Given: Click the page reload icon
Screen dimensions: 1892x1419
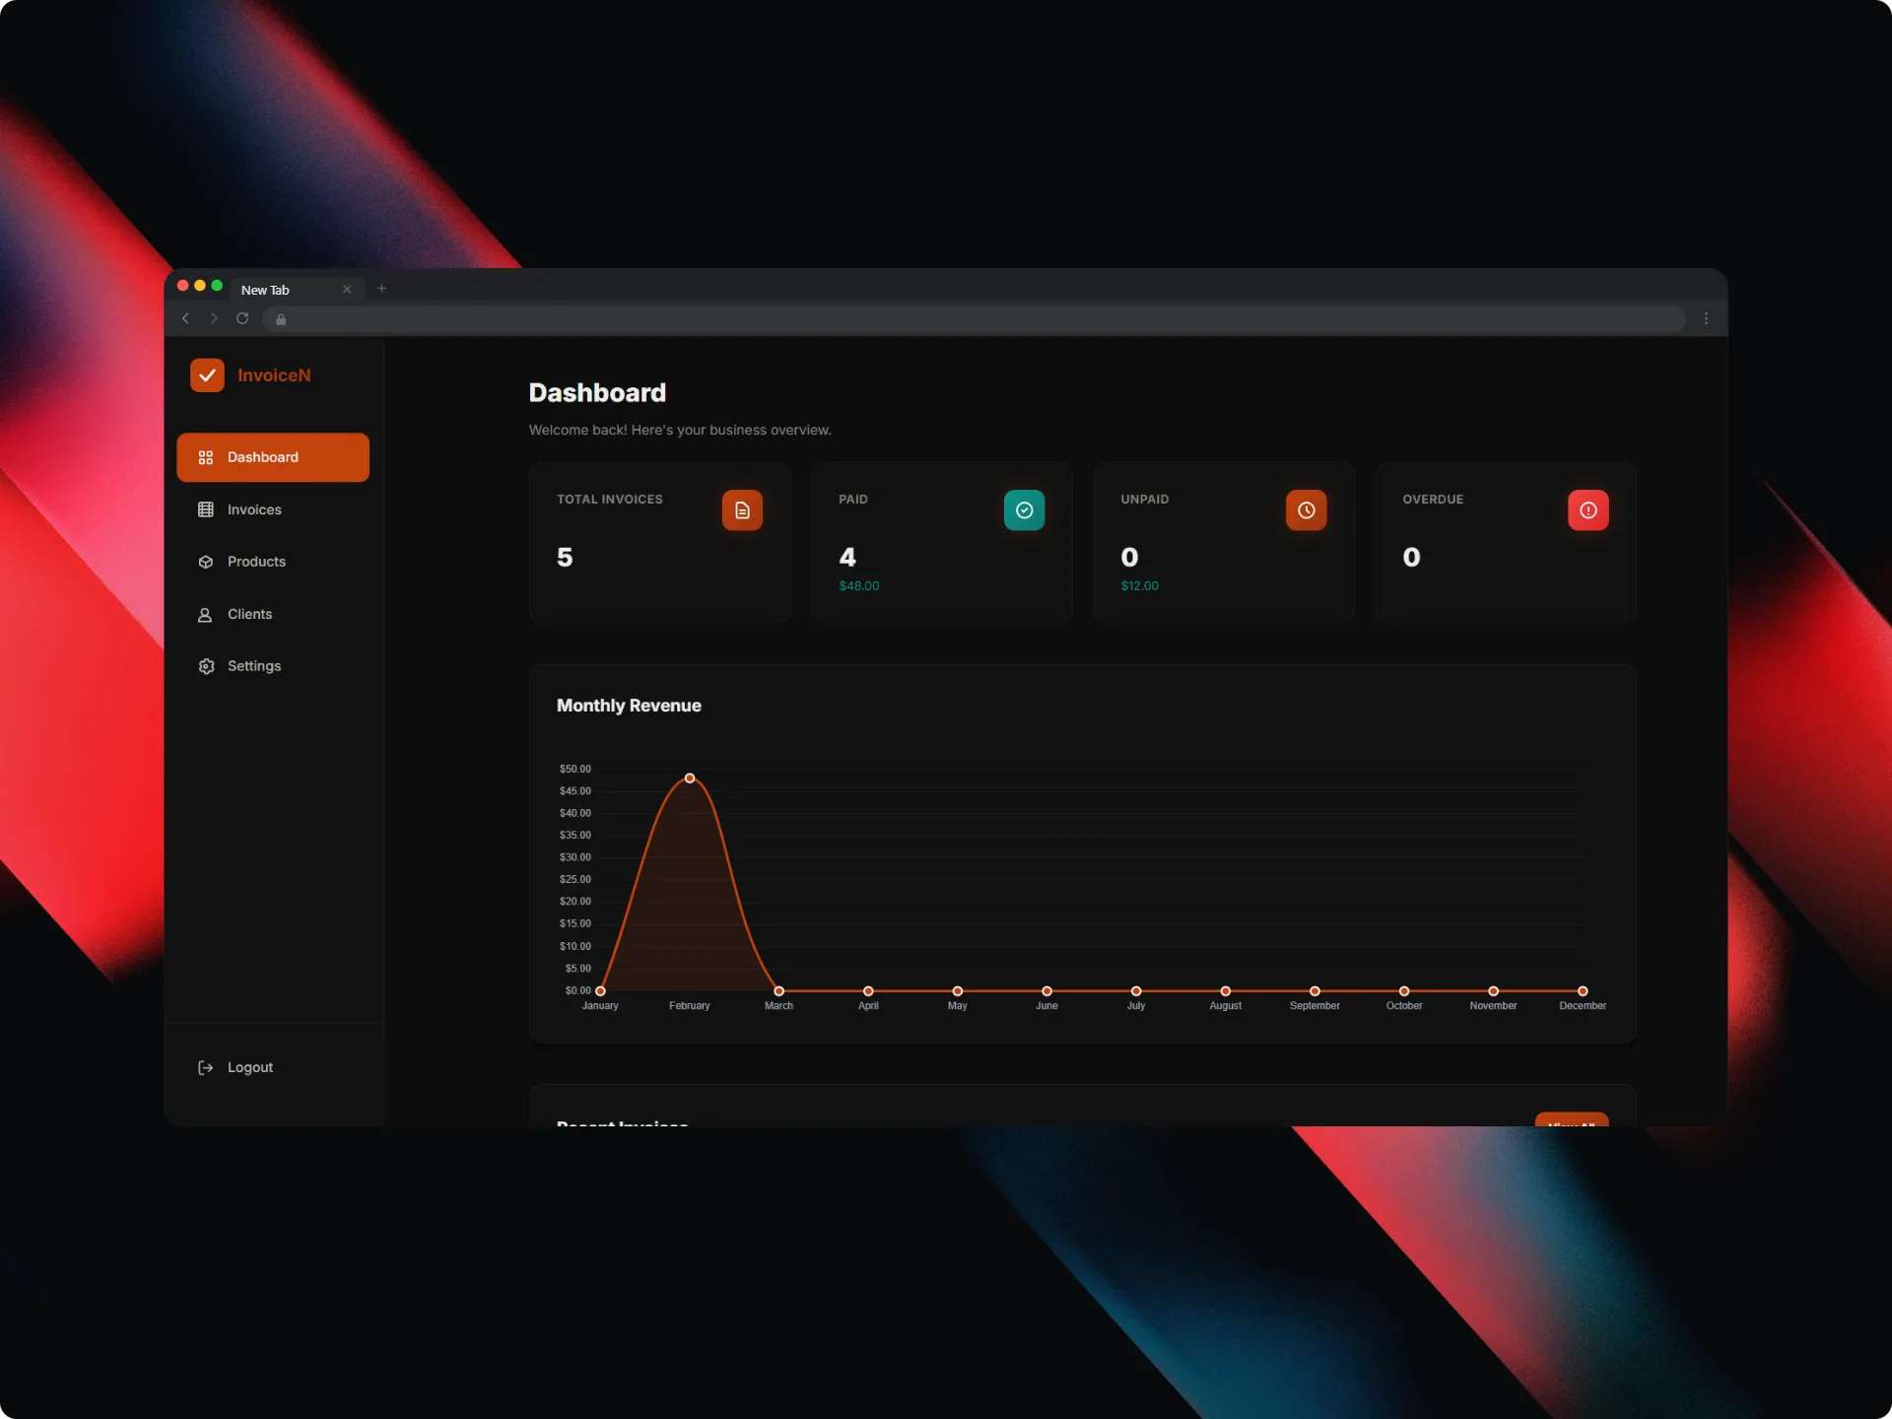Looking at the screenshot, I should (x=242, y=318).
